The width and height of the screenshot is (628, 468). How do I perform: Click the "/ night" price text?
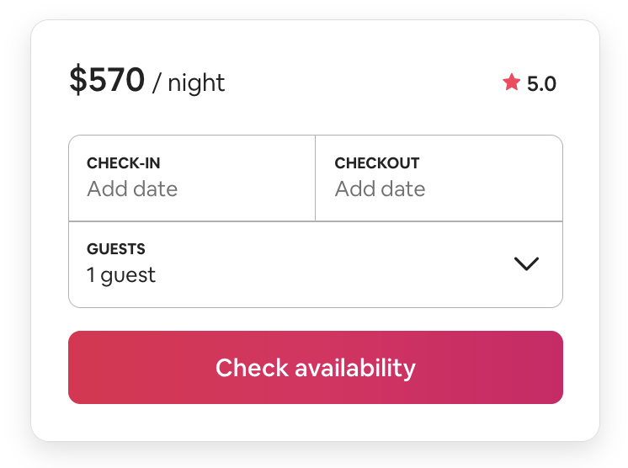point(189,83)
